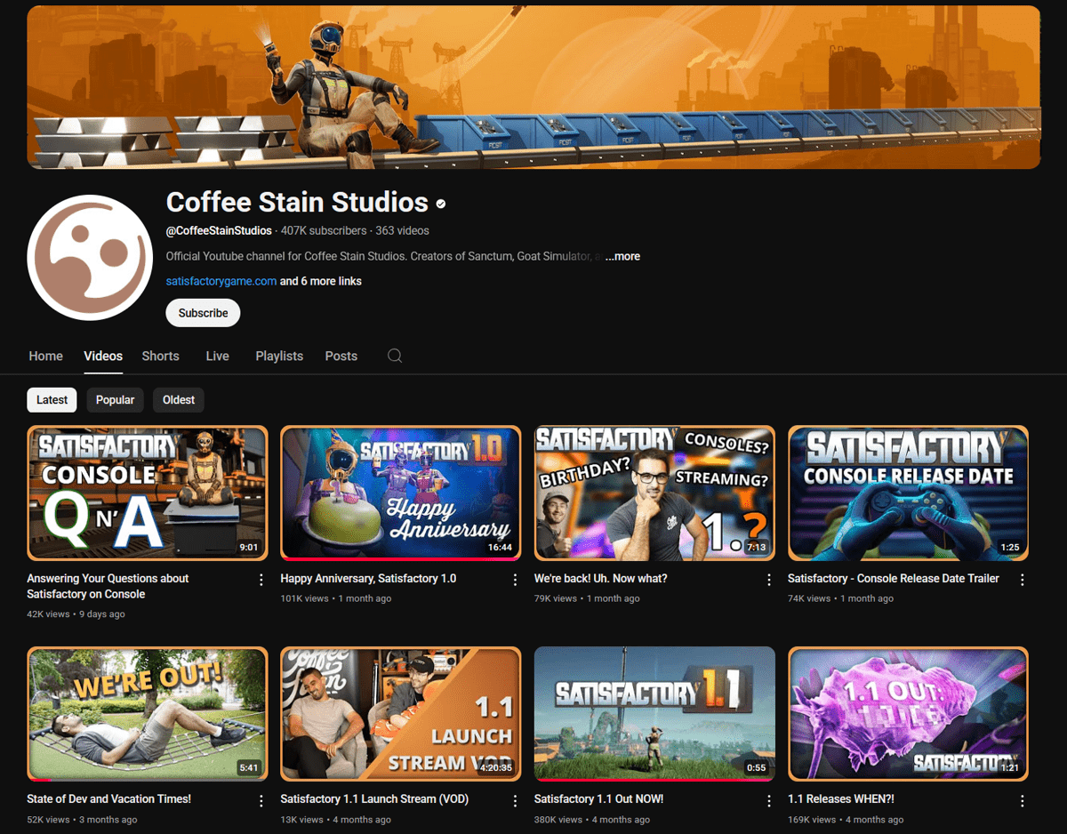Screen dimensions: 1067x834
Task: Open three-dot menu for Happy Anniversary video
Action: pyautogui.click(x=515, y=580)
